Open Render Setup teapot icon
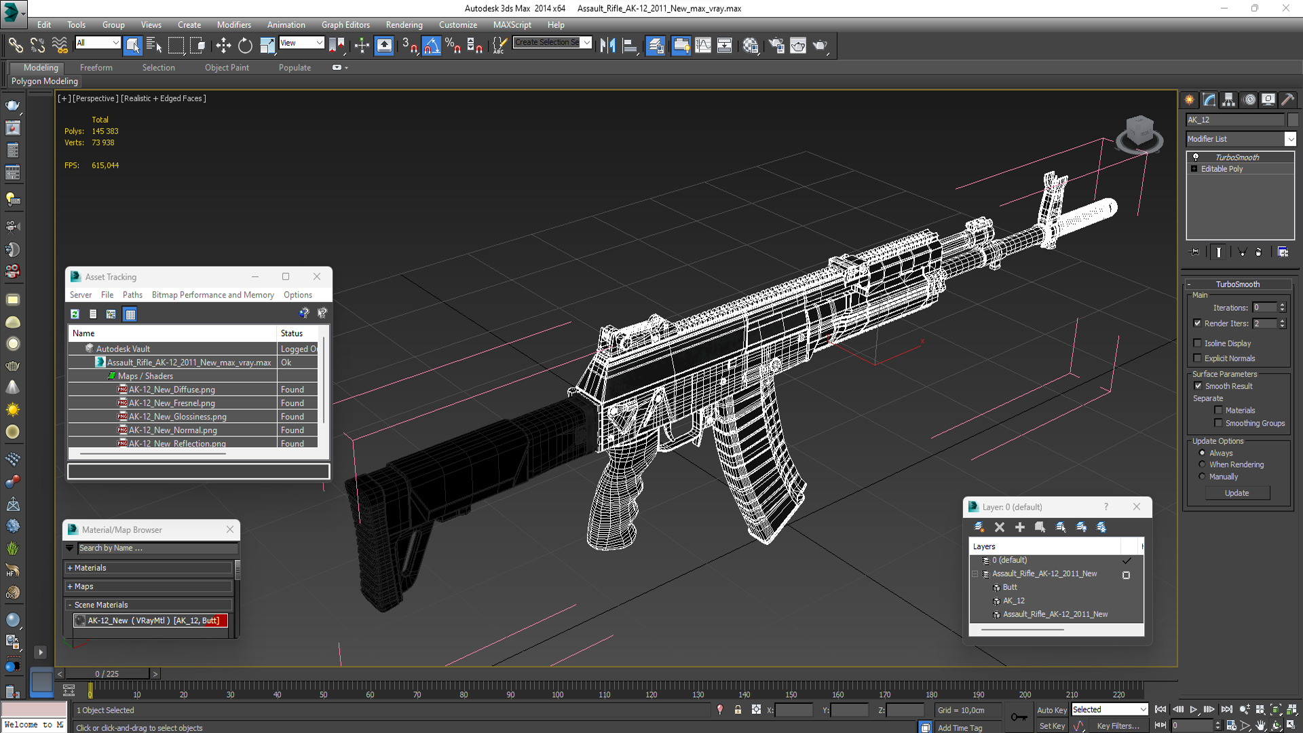Viewport: 1303px width, 733px height. coord(776,45)
